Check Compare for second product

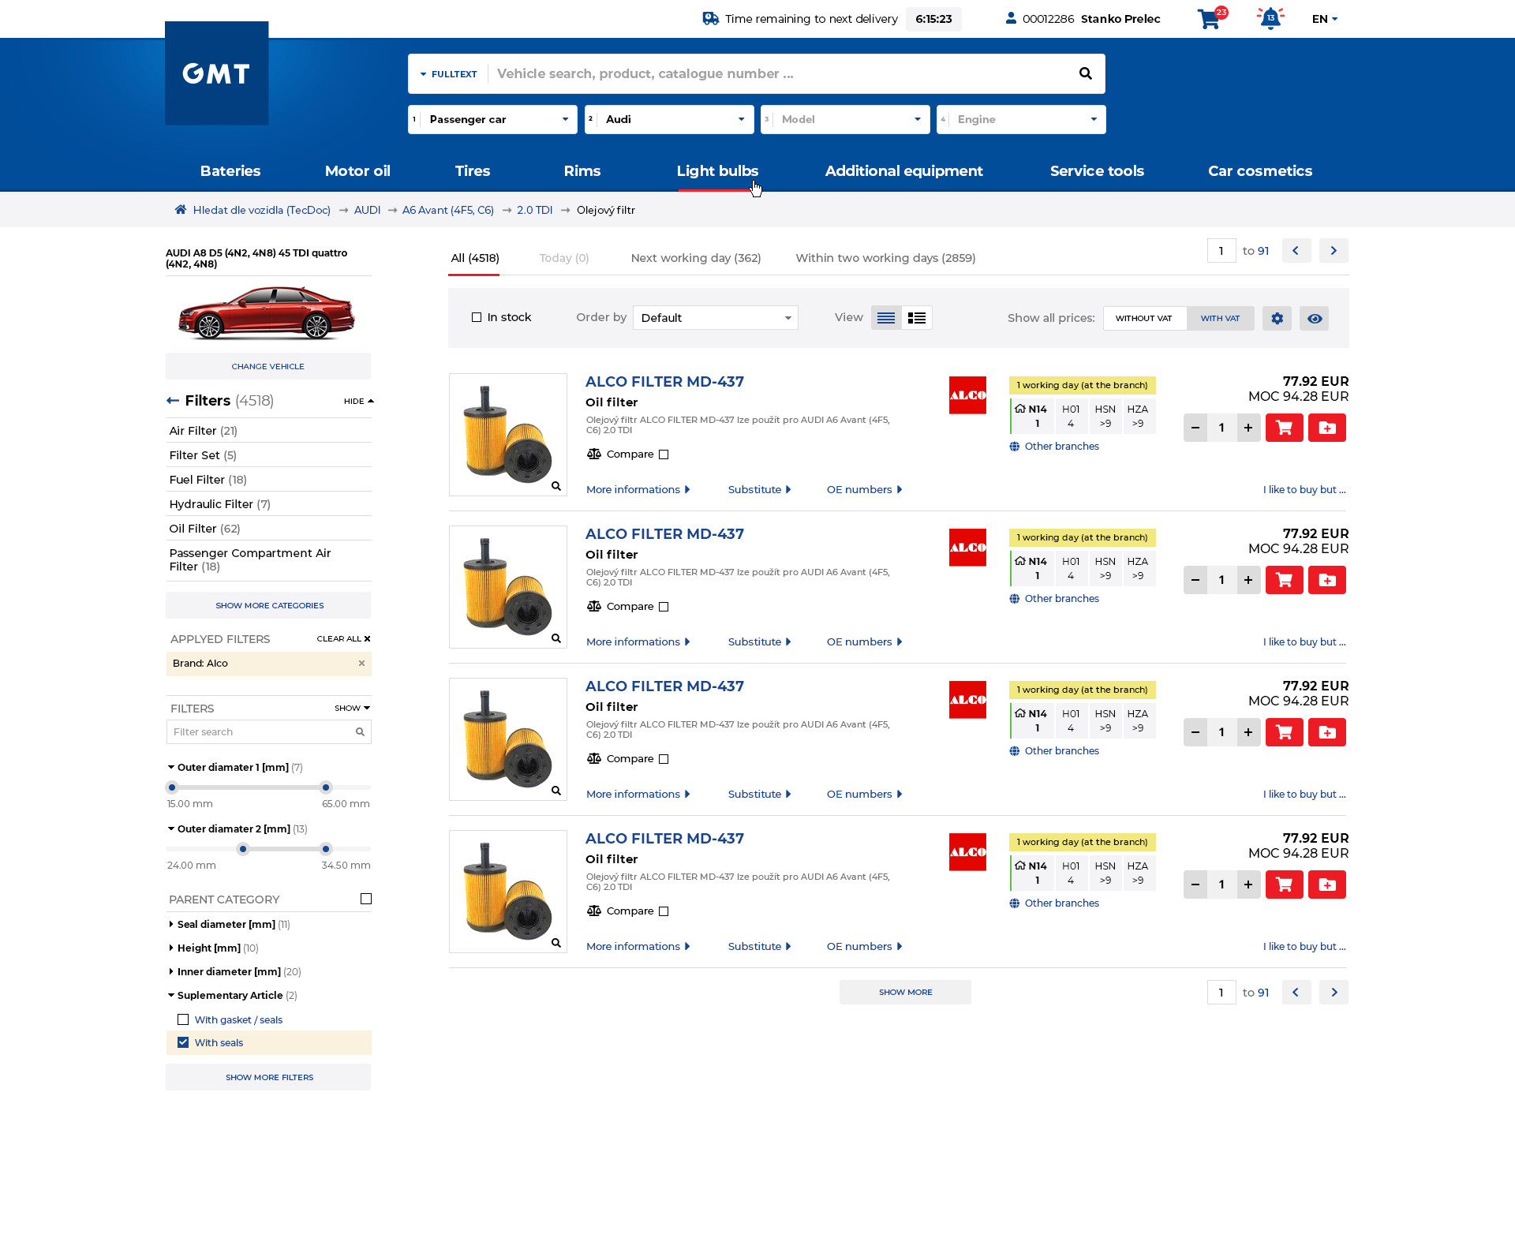tap(664, 607)
